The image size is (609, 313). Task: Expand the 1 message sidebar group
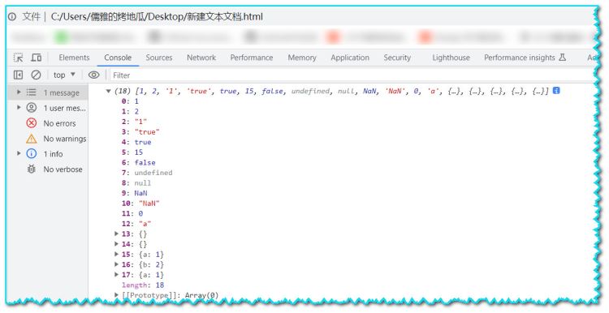tap(19, 92)
